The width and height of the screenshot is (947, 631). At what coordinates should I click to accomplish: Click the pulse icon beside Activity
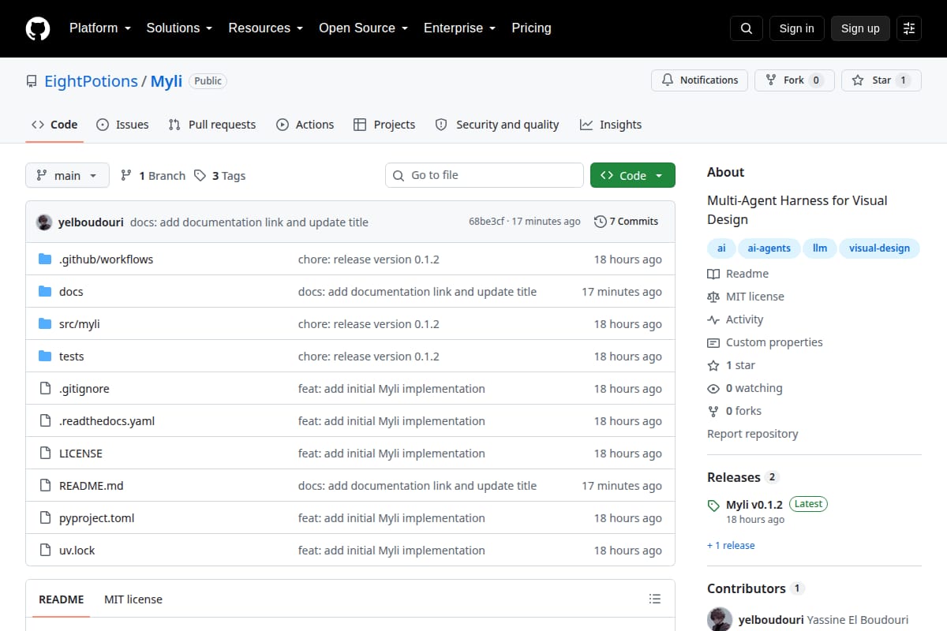point(713,319)
